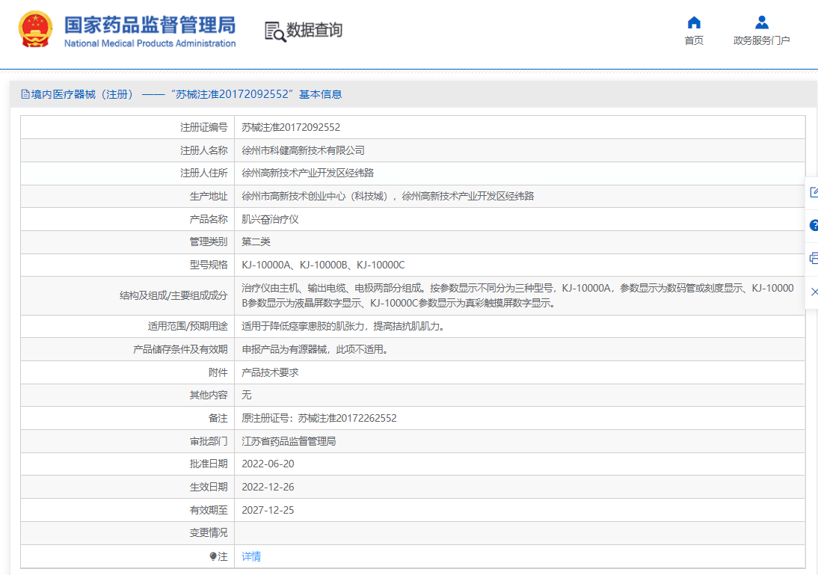Click the 政务服务门户 label
The height and width of the screenshot is (575, 818).
point(762,40)
